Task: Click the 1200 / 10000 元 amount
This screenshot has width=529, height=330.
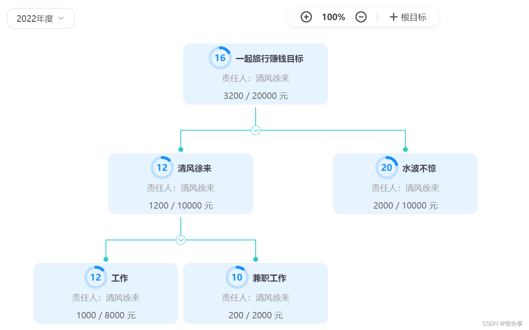Action: 181,206
